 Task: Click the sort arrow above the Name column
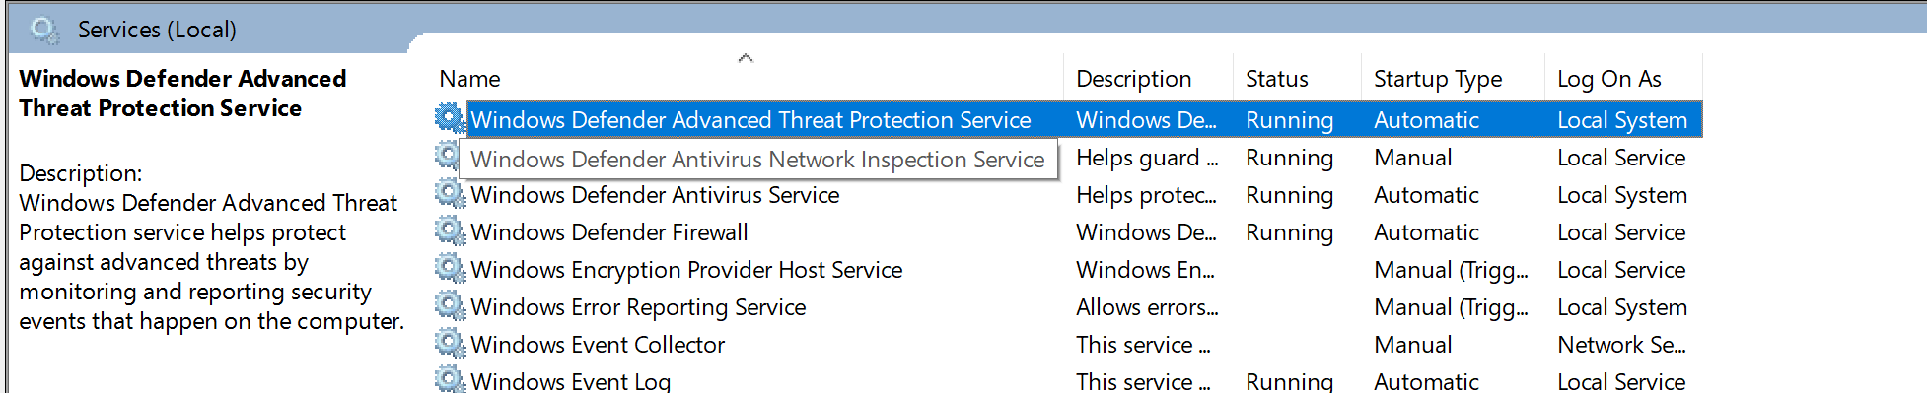pos(746,58)
